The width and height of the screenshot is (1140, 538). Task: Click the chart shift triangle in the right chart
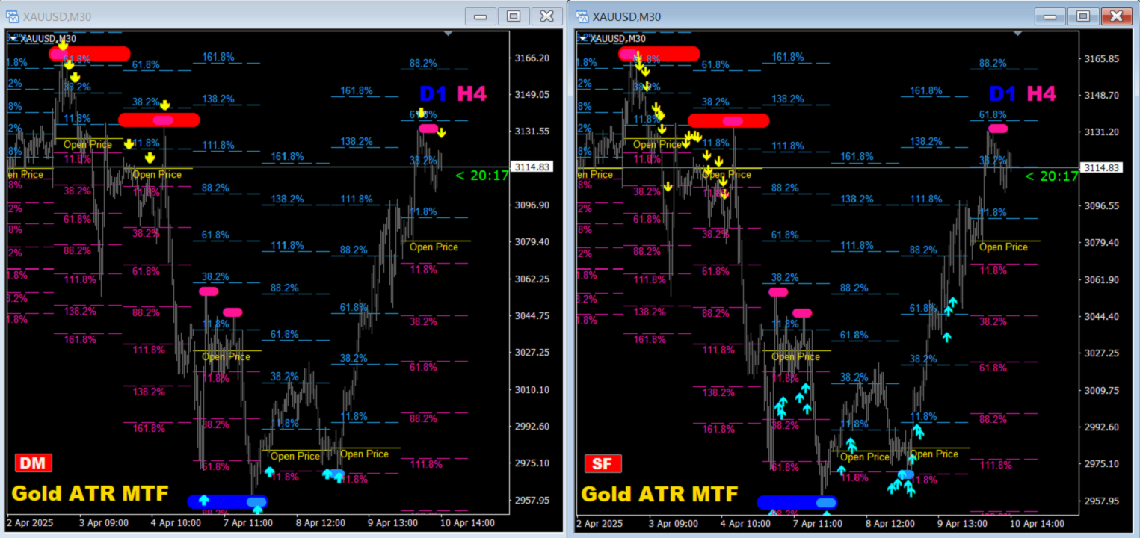pos(1017,34)
